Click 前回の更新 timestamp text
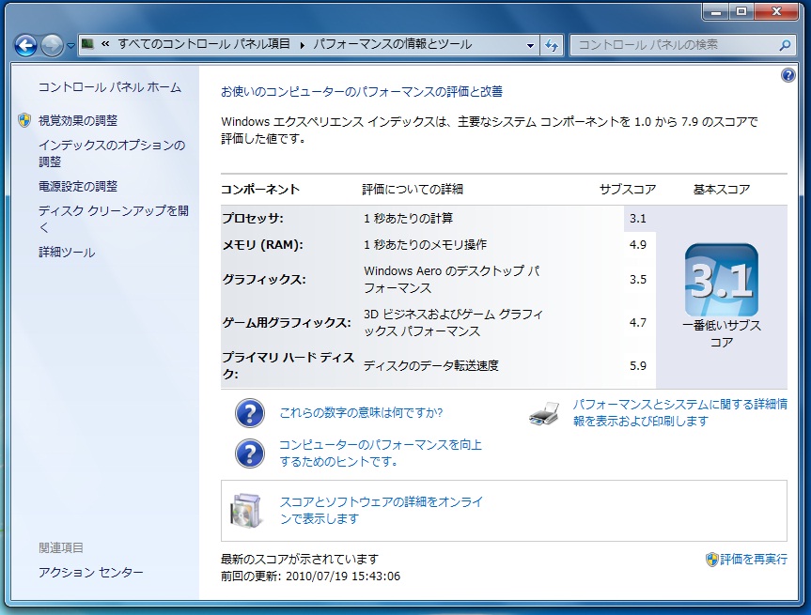 coord(310,577)
